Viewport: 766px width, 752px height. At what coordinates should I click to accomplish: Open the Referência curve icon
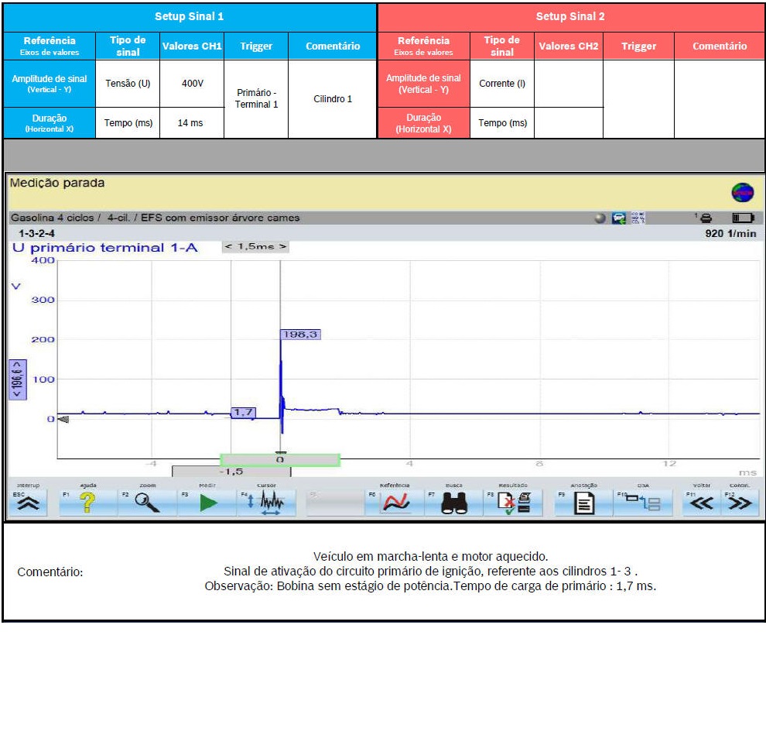click(396, 503)
